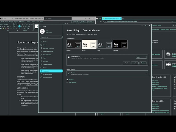Click the Share button in Word
The image size is (176, 132).
click(91, 22)
